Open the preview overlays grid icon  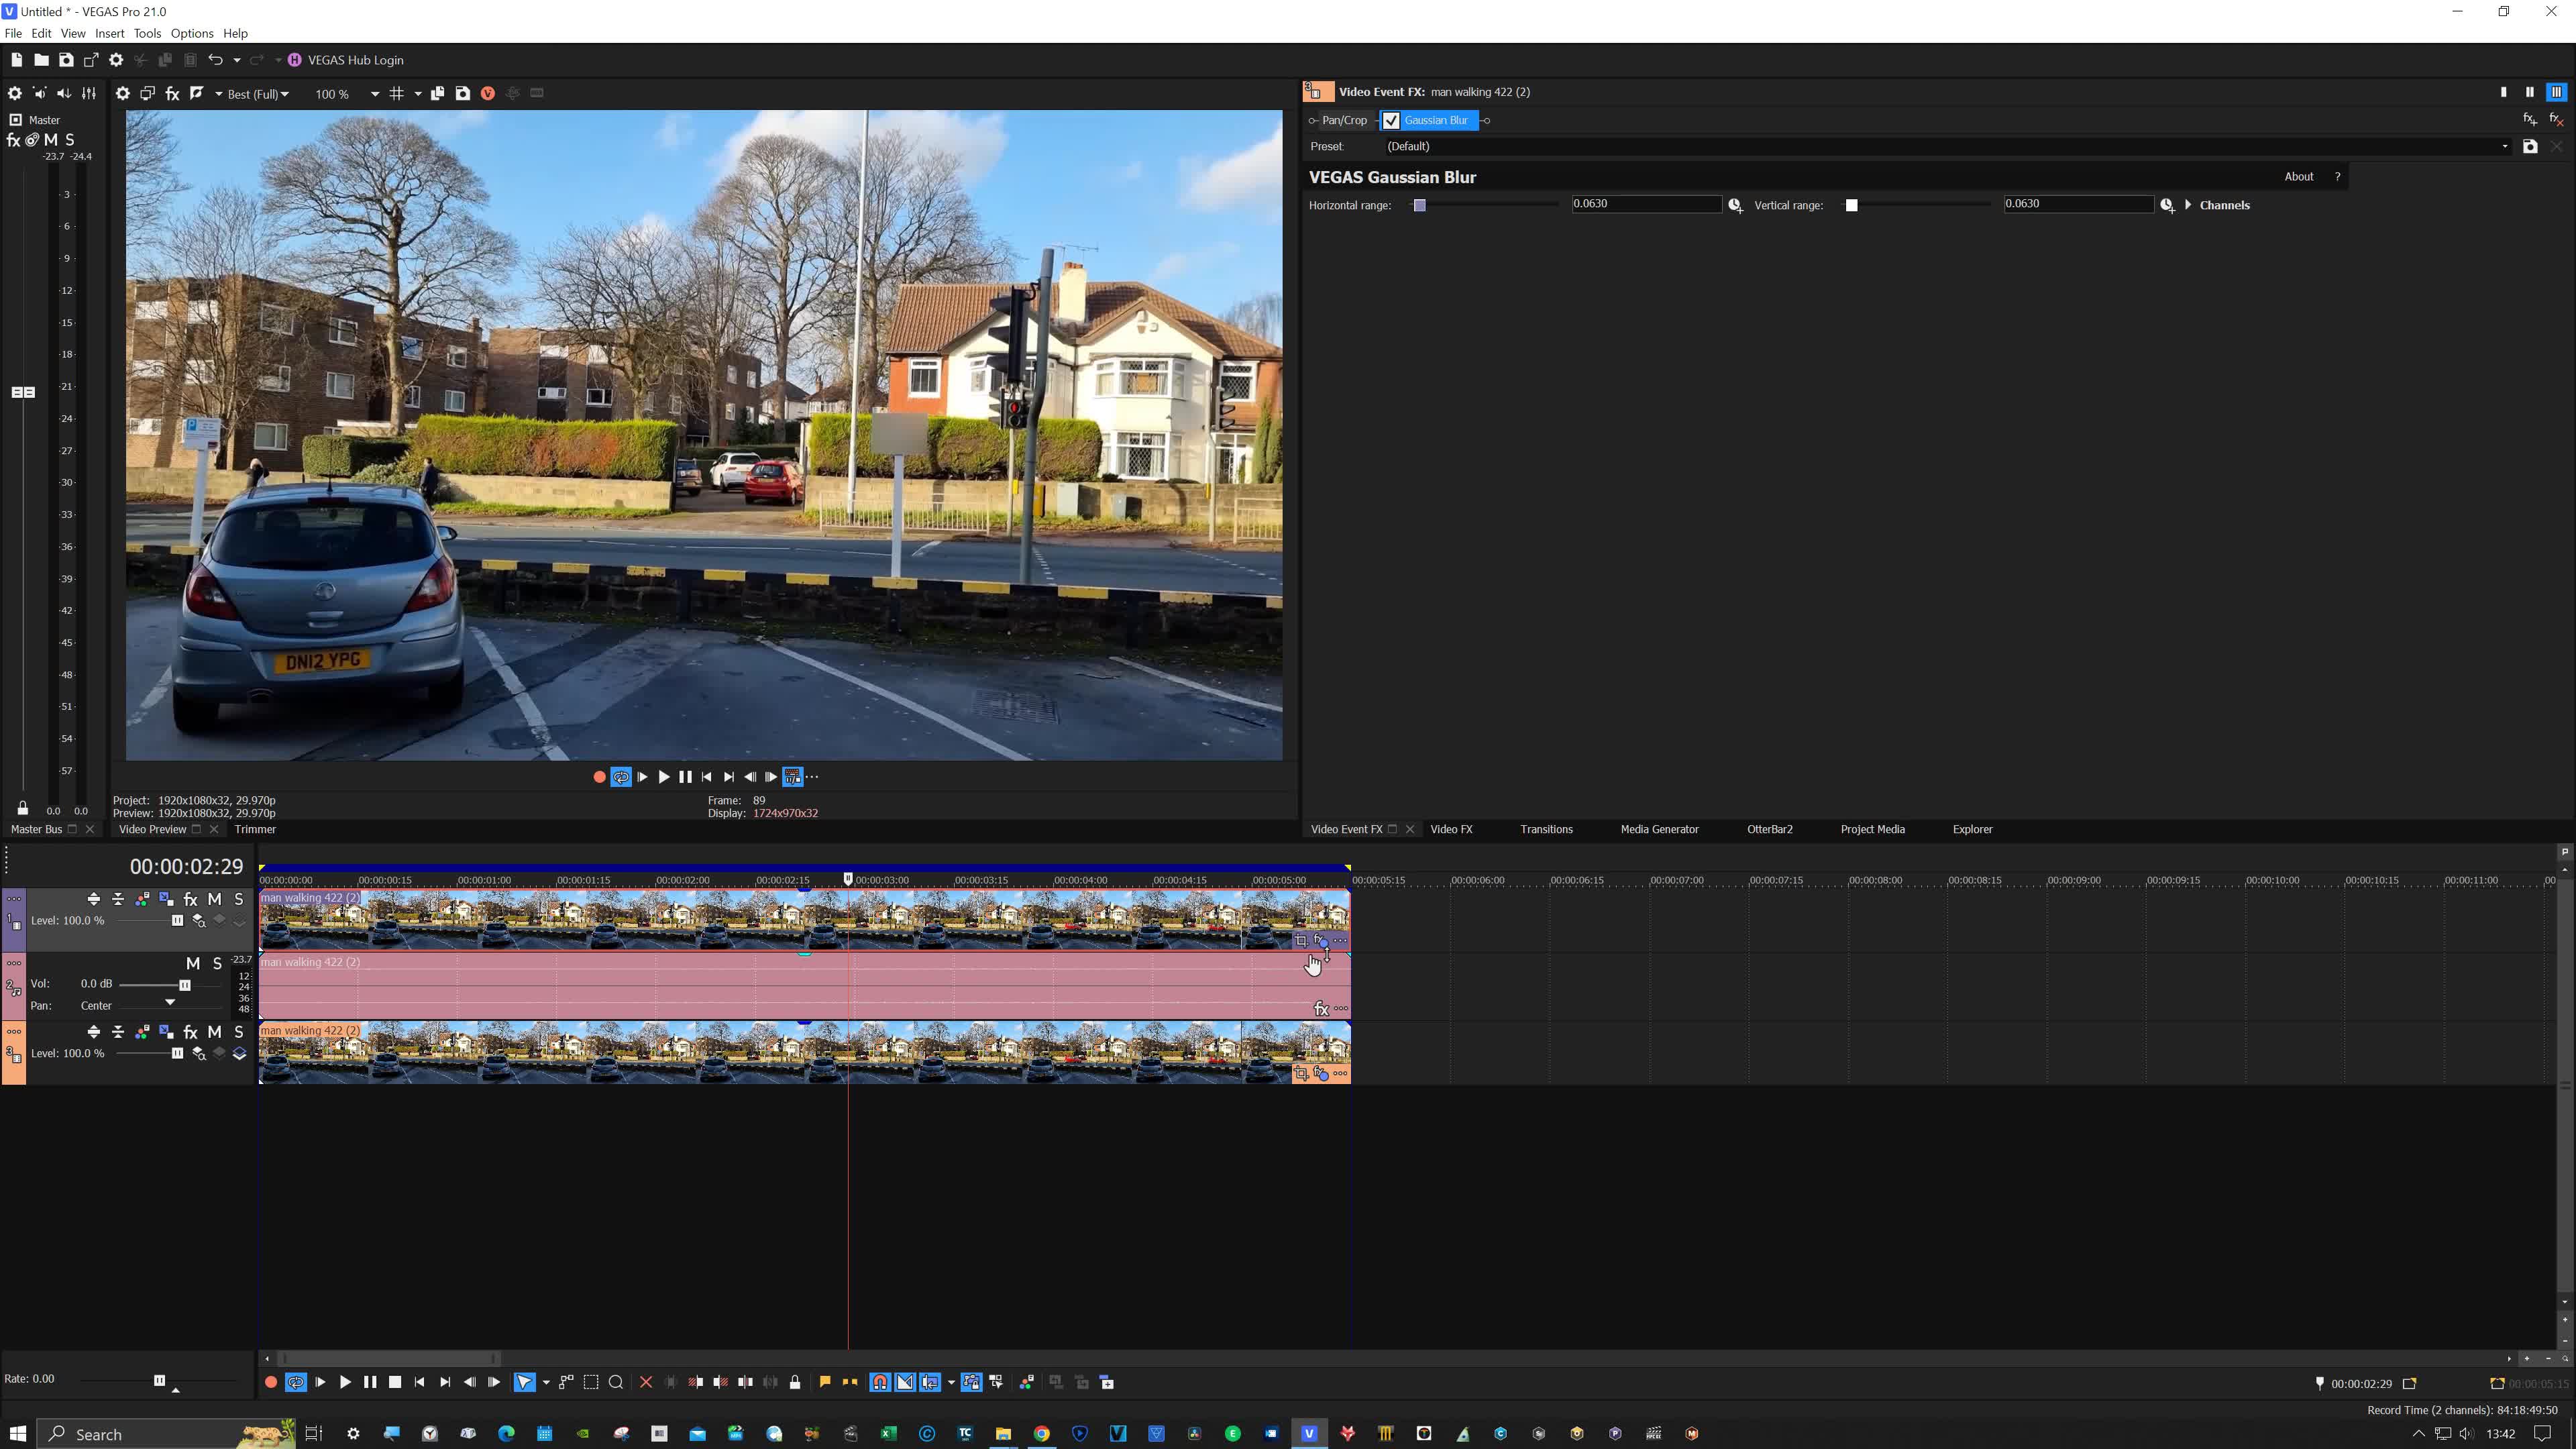tap(397, 93)
